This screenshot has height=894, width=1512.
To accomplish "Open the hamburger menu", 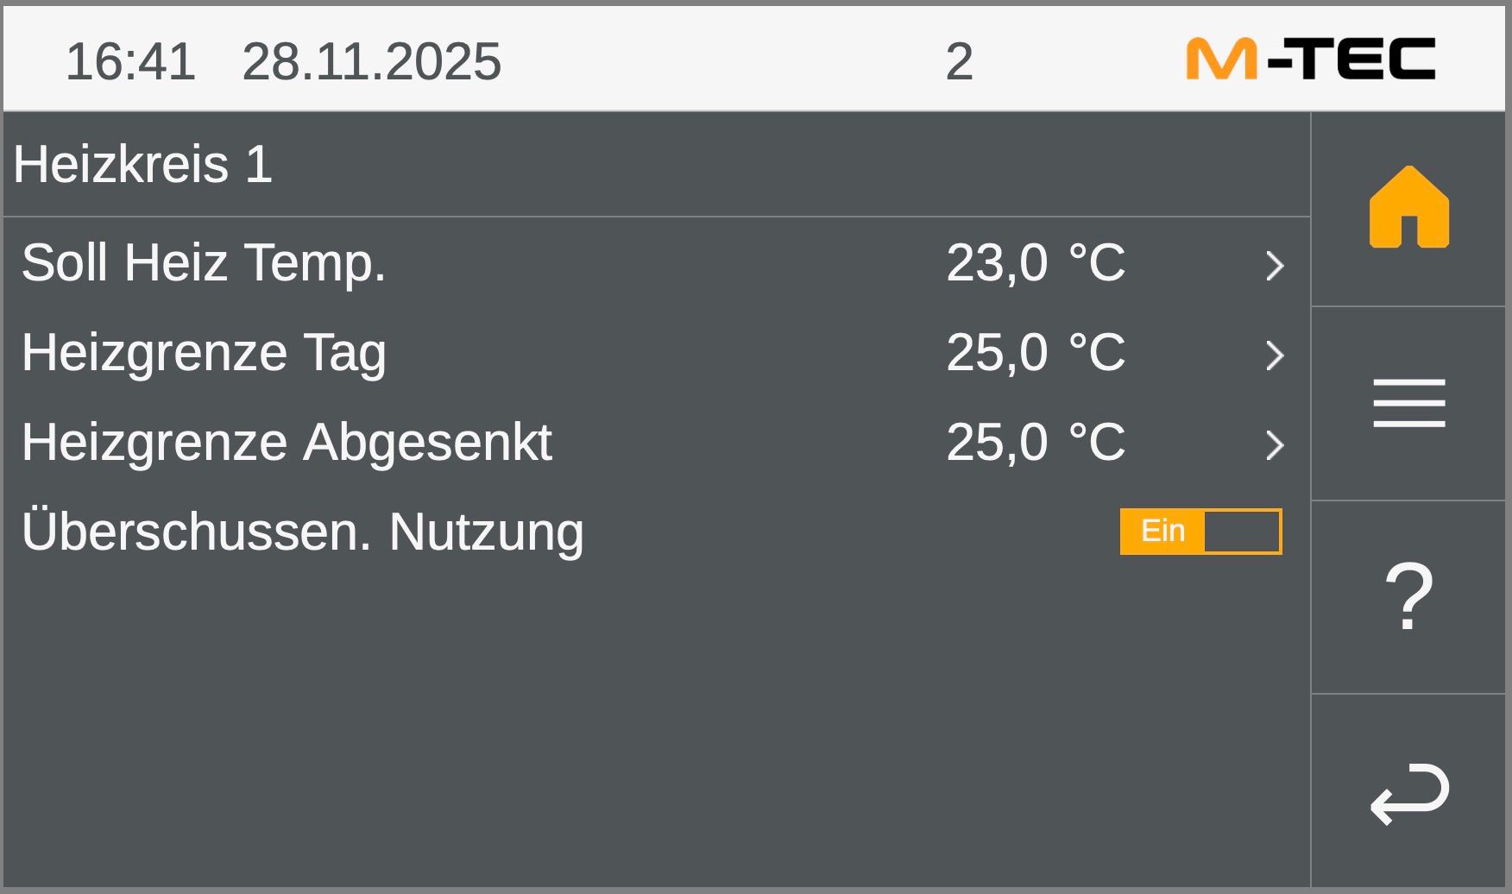I will tap(1408, 402).
